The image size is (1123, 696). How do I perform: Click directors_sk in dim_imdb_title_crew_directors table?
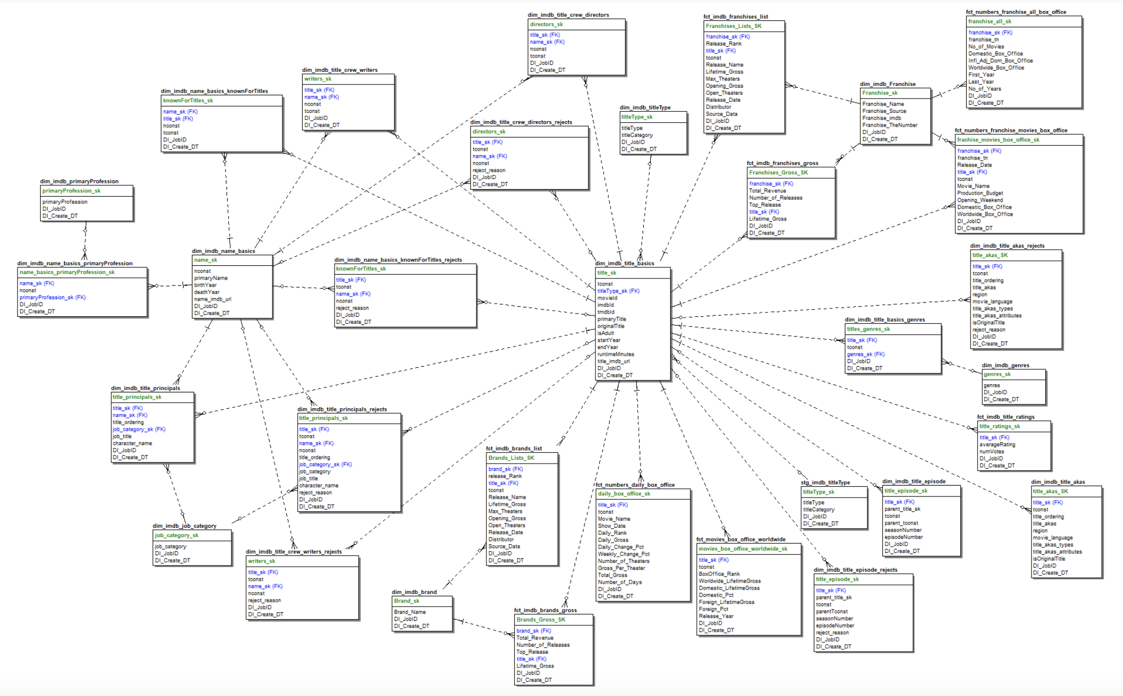click(x=546, y=24)
